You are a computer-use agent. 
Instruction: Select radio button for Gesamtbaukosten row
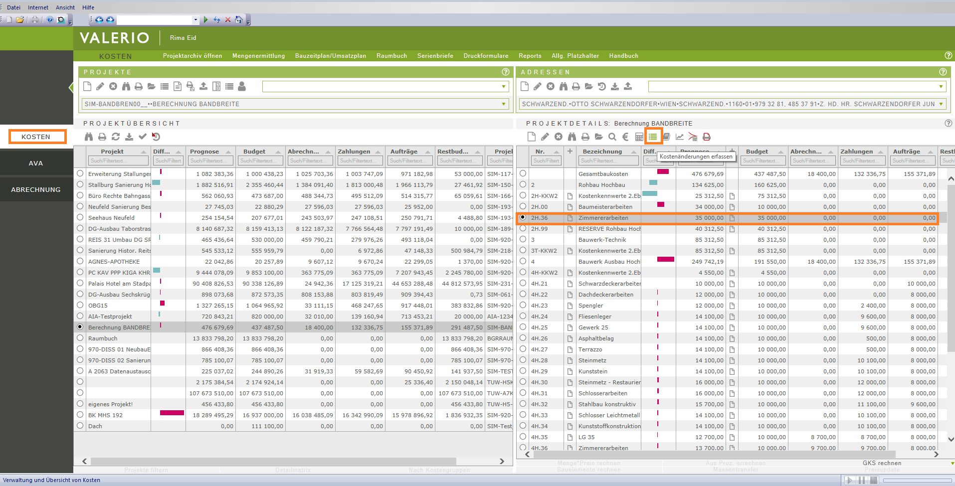click(x=523, y=173)
